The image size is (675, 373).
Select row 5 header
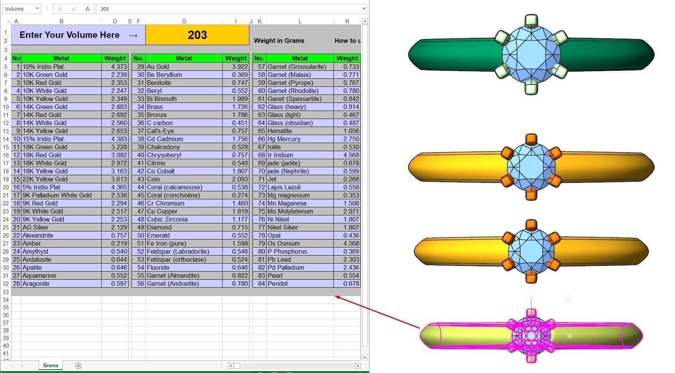pyautogui.click(x=6, y=67)
